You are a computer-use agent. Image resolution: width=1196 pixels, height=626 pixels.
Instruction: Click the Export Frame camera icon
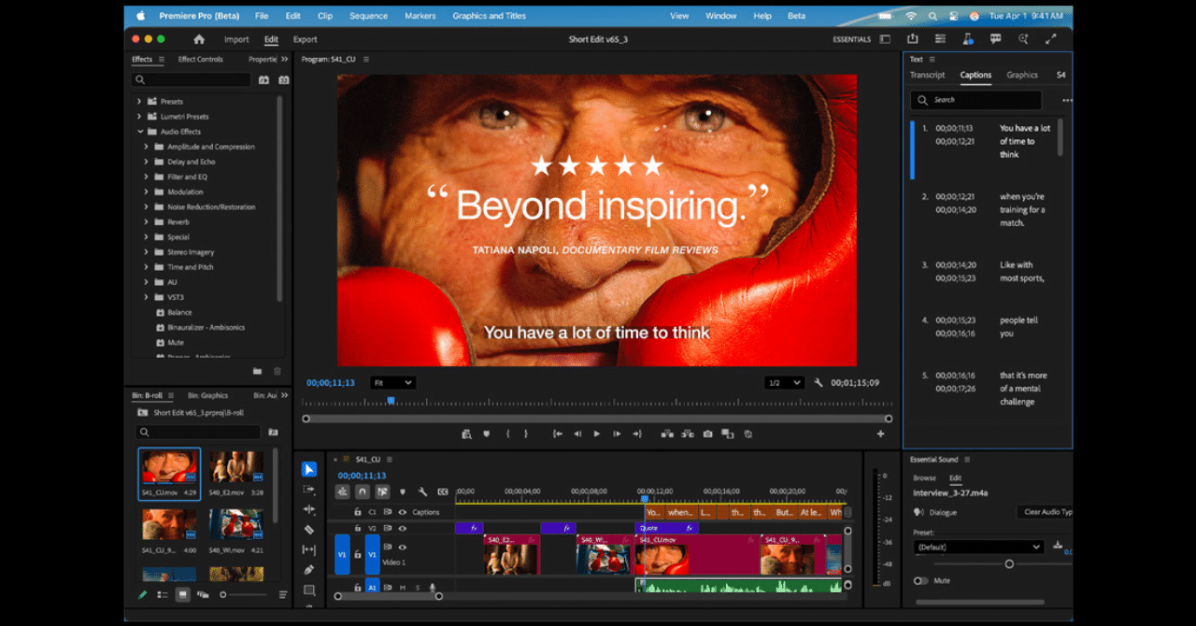click(x=707, y=434)
